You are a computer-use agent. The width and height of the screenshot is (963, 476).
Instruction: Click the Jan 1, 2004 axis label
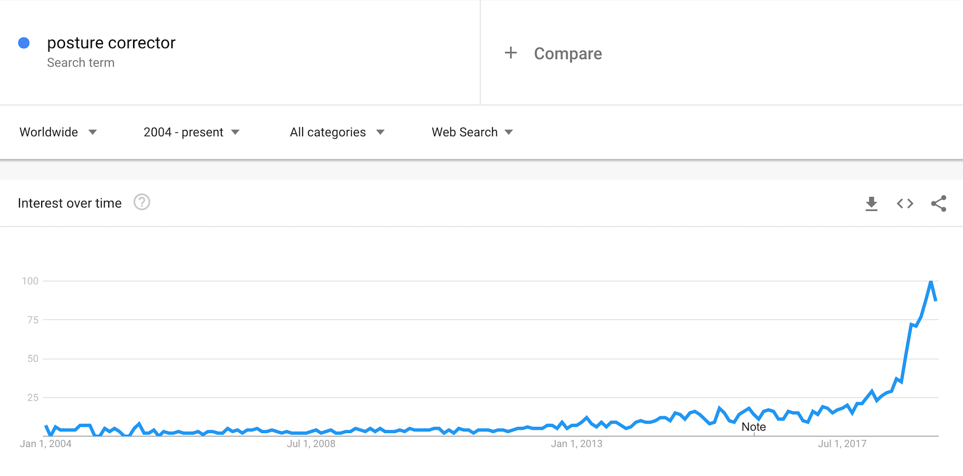point(45,444)
